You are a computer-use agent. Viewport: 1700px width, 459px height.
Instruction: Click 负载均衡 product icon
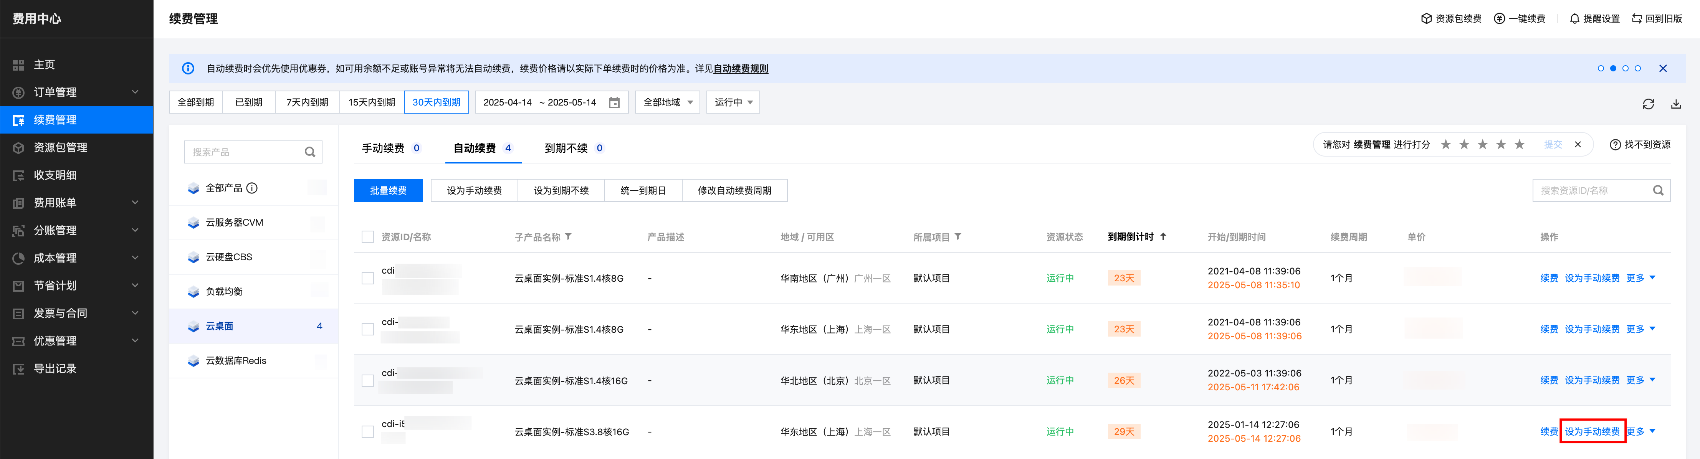[193, 292]
